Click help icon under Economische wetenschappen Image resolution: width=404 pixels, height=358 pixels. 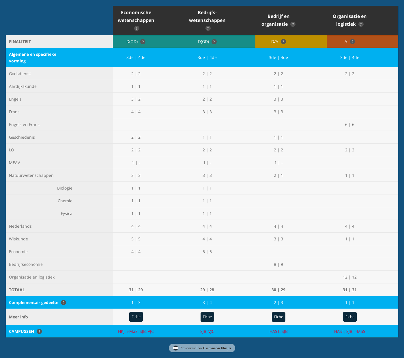click(137, 28)
